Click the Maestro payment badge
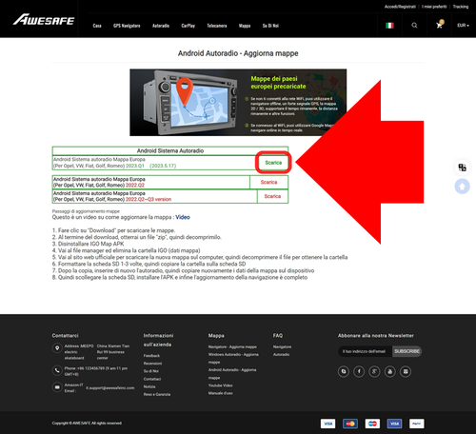This screenshot has height=434, width=476. pos(372,424)
